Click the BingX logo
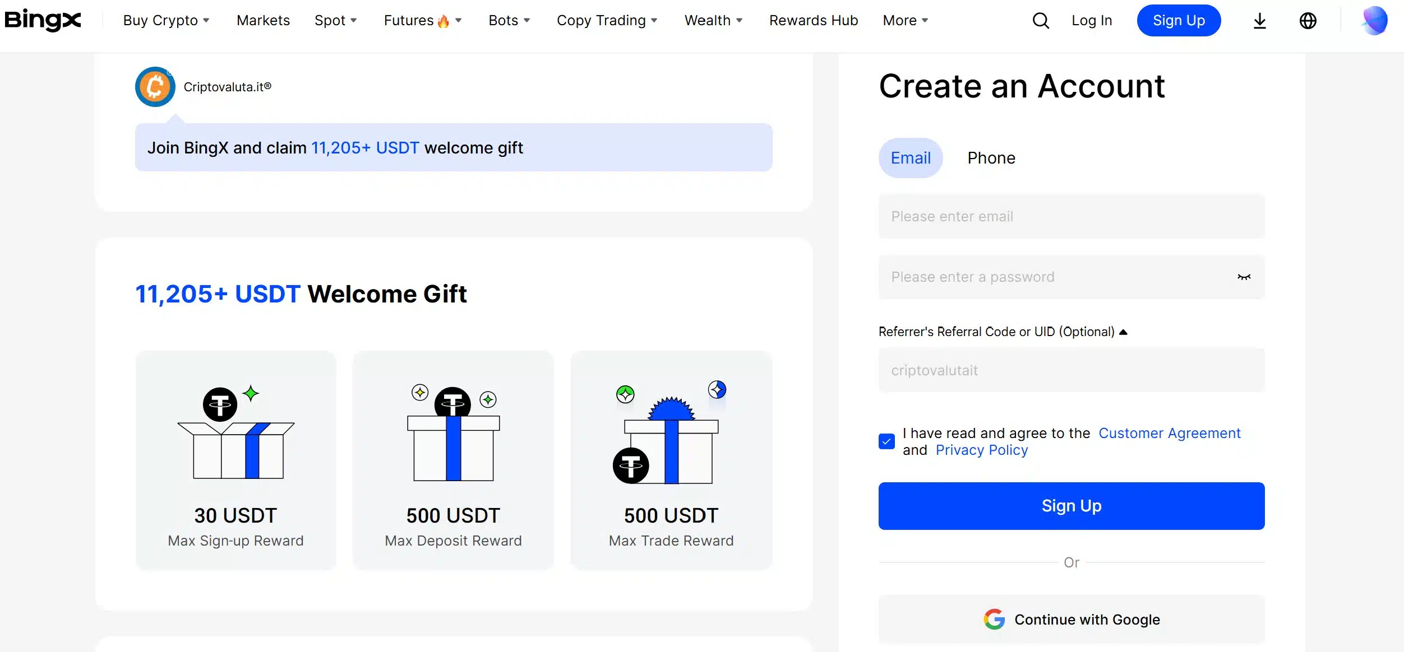 click(x=42, y=20)
